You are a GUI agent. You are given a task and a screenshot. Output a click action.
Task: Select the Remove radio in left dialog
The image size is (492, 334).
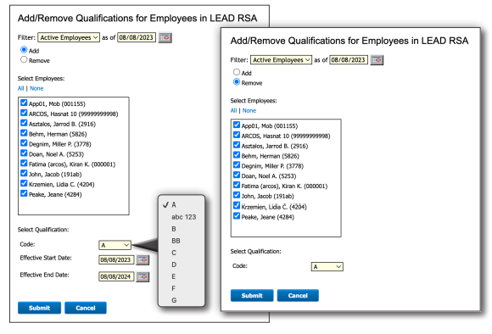click(x=24, y=59)
